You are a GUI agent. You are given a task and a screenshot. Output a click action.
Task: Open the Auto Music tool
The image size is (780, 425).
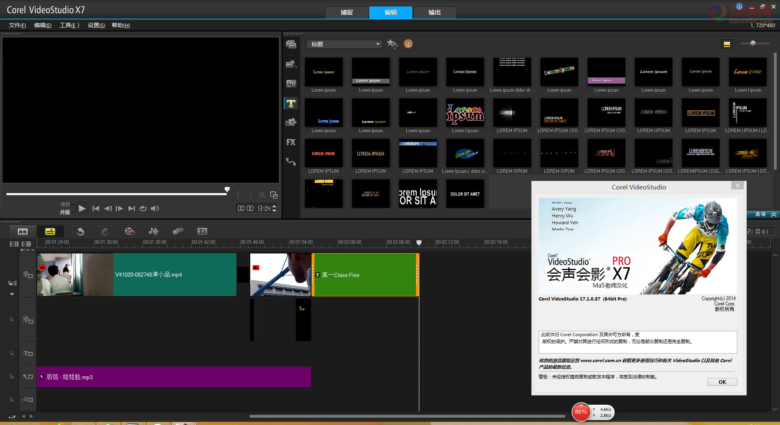click(178, 232)
